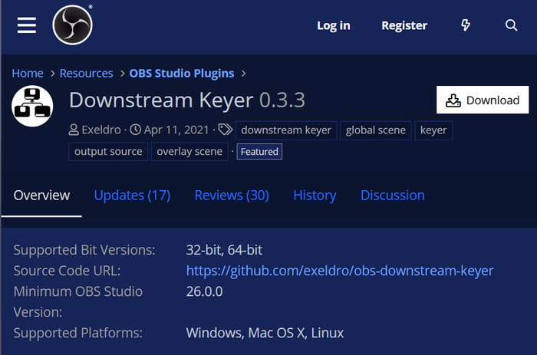The width and height of the screenshot is (537, 355).
Task: Click the author user icon
Action: tap(74, 130)
